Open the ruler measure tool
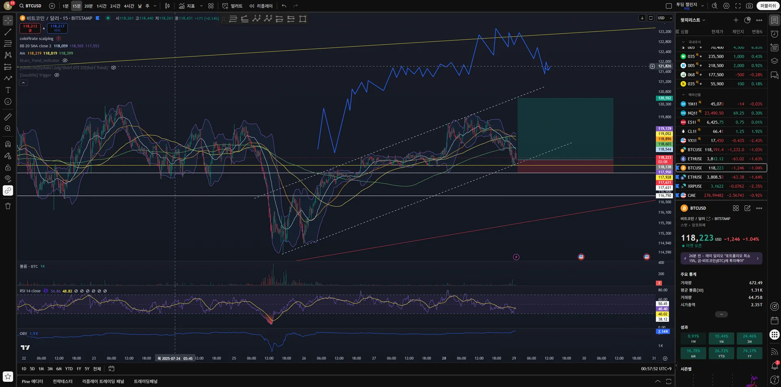Image resolution: width=781 pixels, height=387 pixels. (8, 117)
